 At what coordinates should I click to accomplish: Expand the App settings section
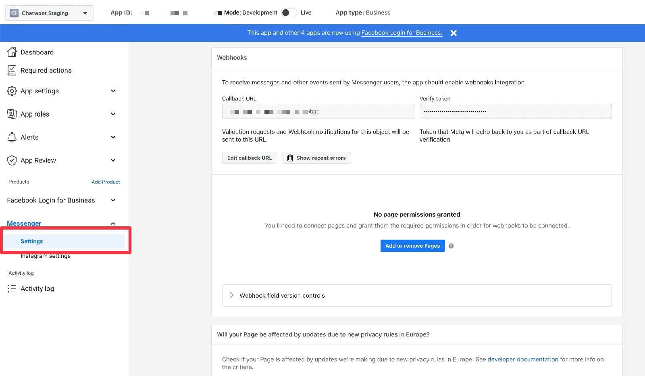(113, 91)
